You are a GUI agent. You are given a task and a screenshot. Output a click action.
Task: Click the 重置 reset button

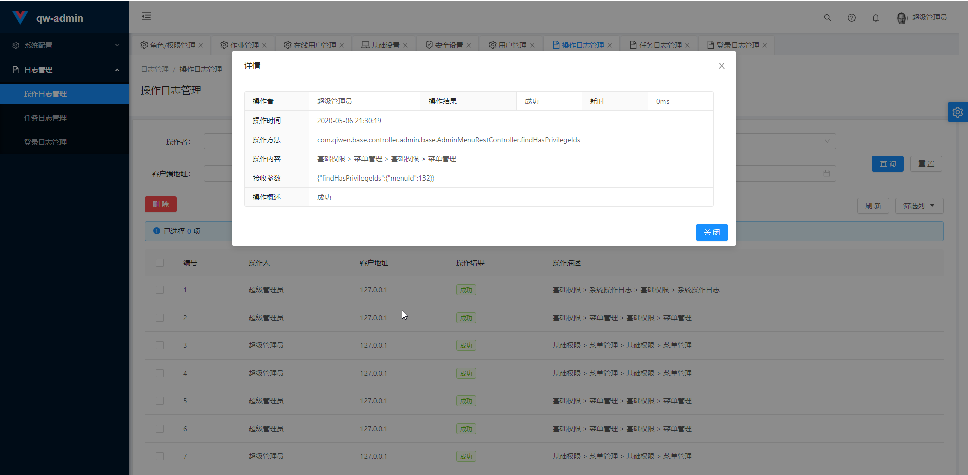pos(926,164)
